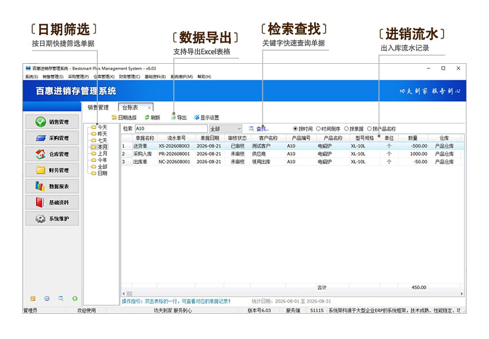This screenshot has height=339, width=489.
Task: Select 全部 folder in date tree
Action: (x=99, y=167)
